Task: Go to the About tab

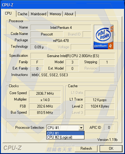Action: point(69,14)
